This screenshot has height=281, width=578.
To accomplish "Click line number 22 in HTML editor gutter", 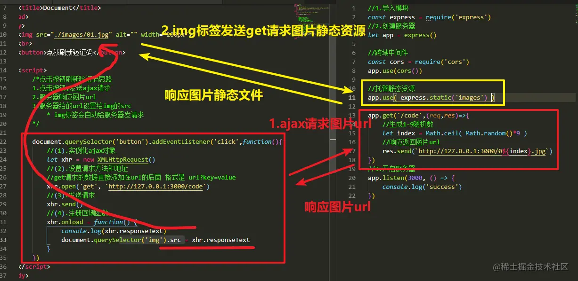I will coord(4,141).
